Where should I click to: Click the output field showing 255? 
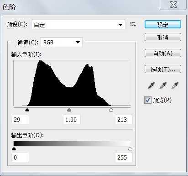click(124, 158)
